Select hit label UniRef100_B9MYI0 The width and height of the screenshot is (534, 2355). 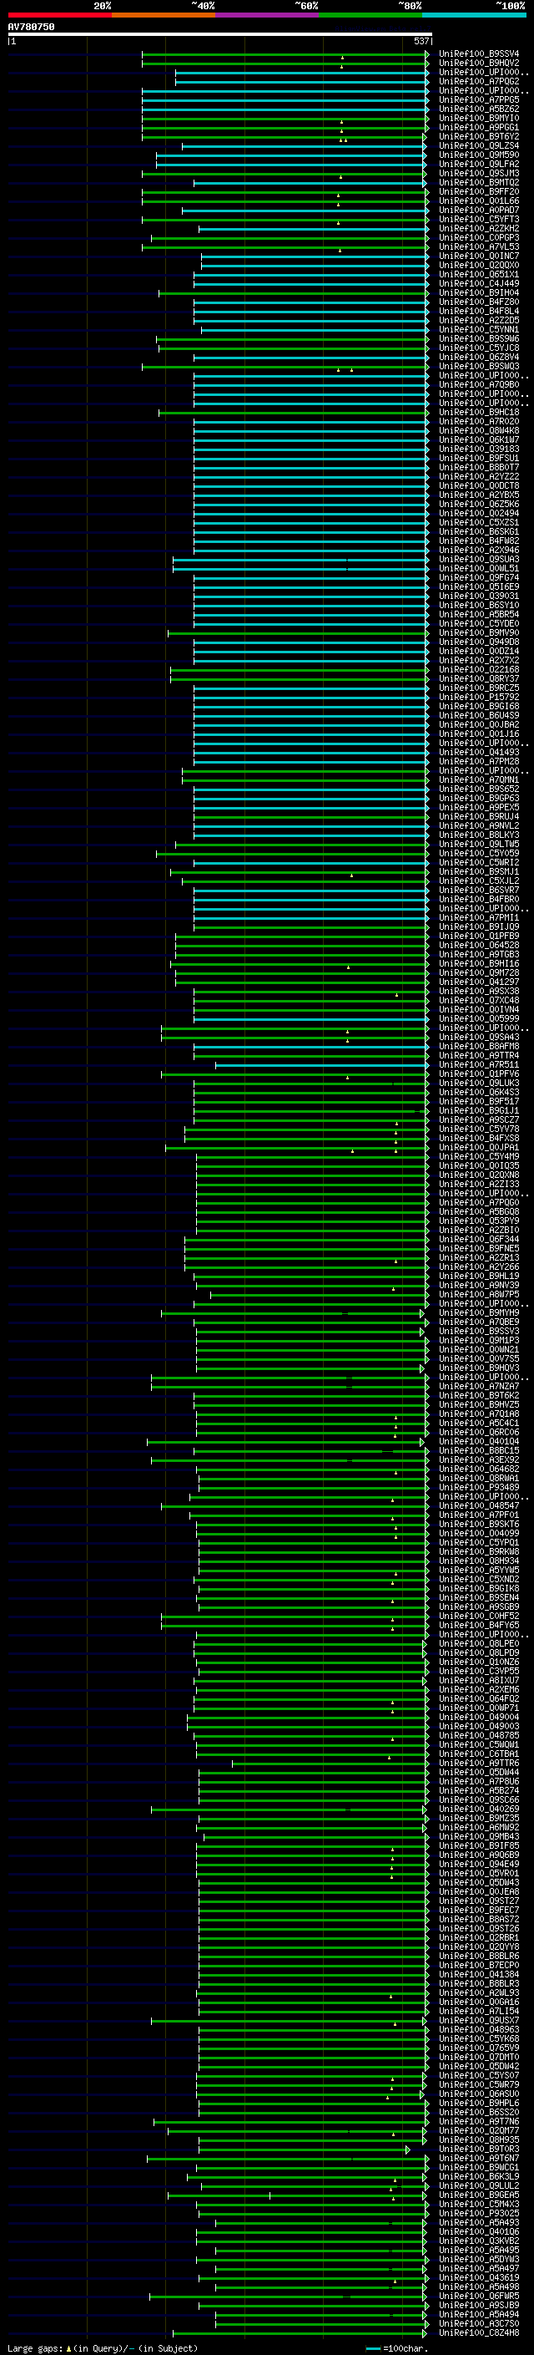click(x=479, y=118)
